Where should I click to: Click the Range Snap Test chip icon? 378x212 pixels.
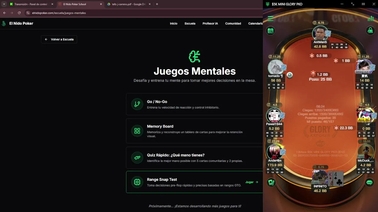pyautogui.click(x=137, y=182)
